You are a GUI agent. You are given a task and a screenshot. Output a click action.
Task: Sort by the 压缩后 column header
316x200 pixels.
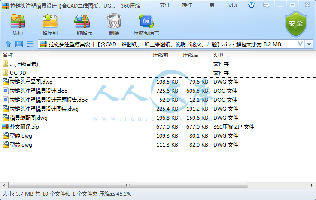pyautogui.click(x=191, y=55)
